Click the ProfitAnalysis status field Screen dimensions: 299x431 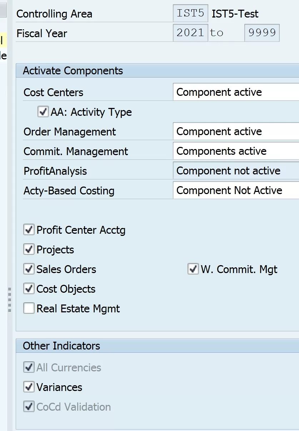236,171
